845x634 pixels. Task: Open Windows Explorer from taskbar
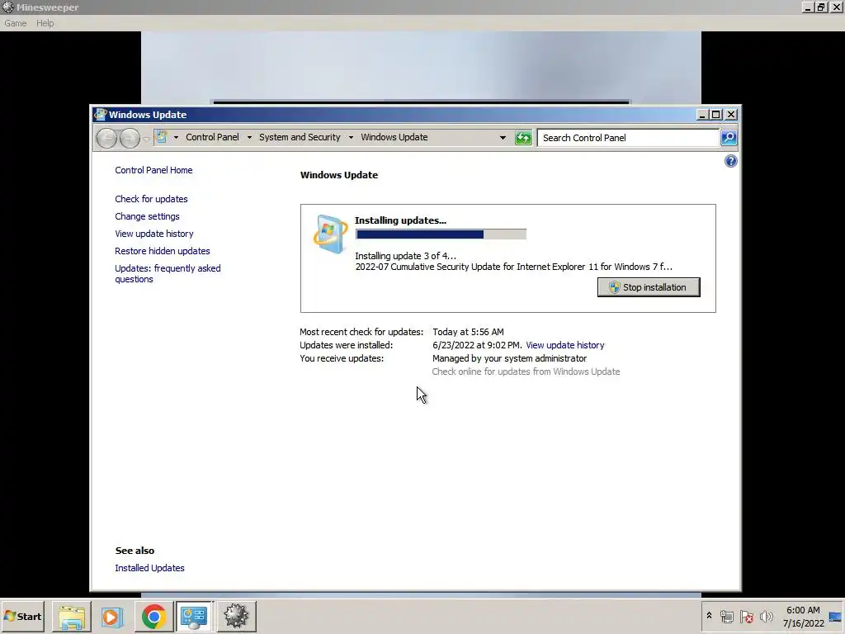(x=72, y=617)
